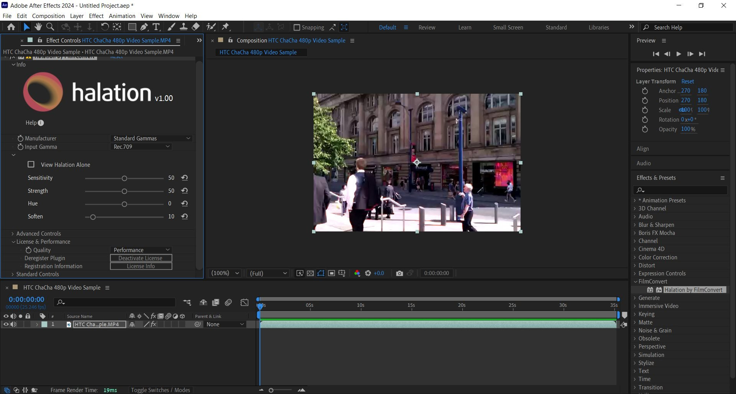Enable View Halation Alone checkbox
736x394 pixels.
tap(31, 164)
